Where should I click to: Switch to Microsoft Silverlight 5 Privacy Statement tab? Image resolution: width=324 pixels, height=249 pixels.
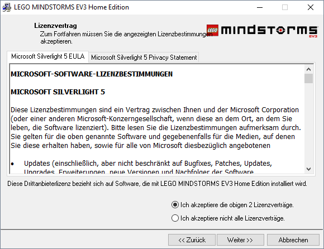(x=144, y=57)
